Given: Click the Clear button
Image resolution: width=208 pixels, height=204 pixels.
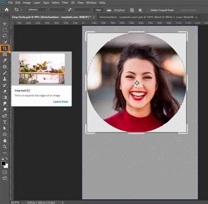Looking at the screenshot, I should [x=98, y=10].
